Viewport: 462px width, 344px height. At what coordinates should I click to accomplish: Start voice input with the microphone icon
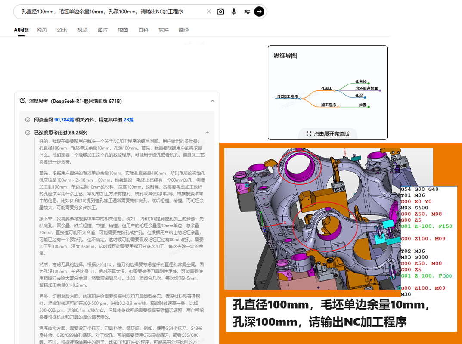pyautogui.click(x=234, y=12)
